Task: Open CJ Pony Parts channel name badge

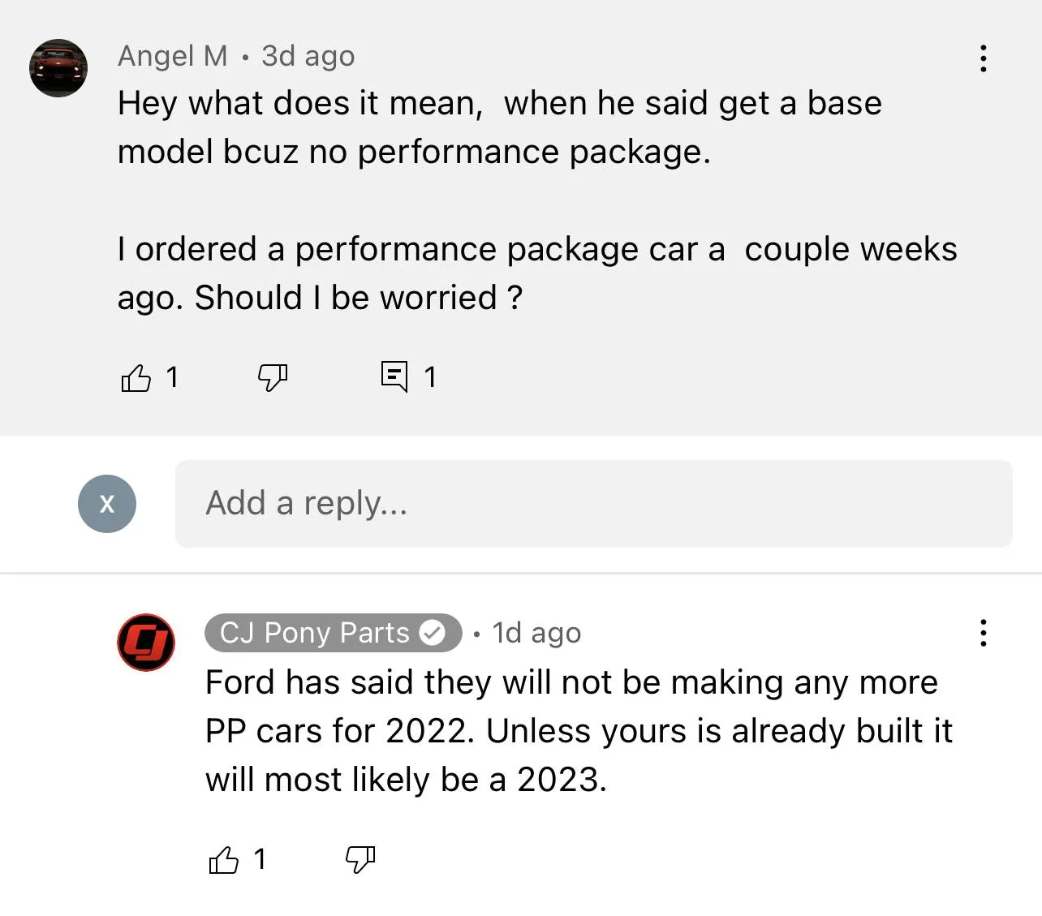Action: [333, 633]
